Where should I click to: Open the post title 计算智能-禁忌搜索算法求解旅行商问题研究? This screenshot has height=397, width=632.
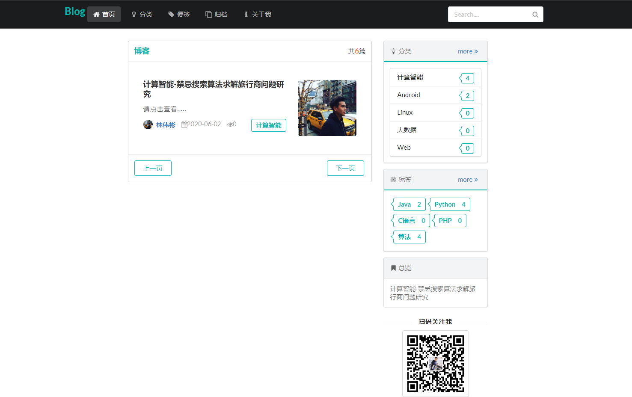tap(214, 89)
